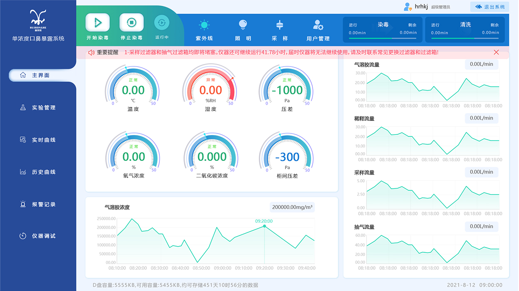
Task: Select the 09:20:00 marker on aerosol chart
Action: 265,226
